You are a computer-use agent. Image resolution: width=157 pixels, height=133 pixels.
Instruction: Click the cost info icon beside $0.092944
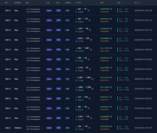pos(111,126)
